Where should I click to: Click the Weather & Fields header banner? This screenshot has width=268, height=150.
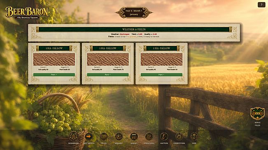pos(134,30)
